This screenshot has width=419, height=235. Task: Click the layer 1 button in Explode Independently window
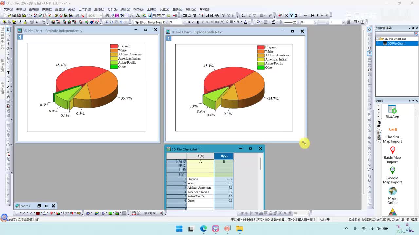(x=20, y=37)
